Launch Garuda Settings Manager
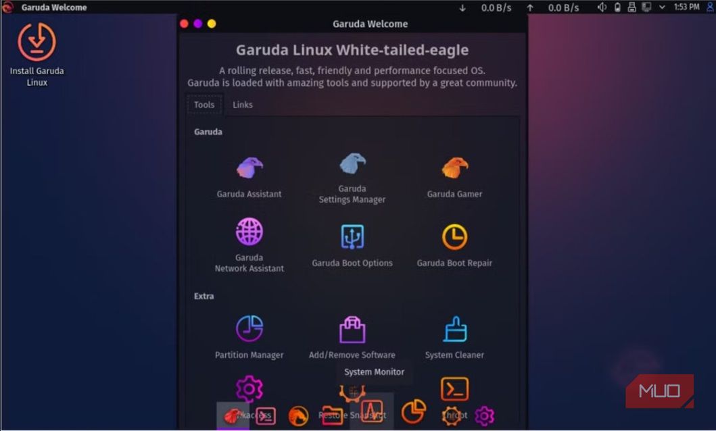Screen dimensions: 716x431 click(x=352, y=178)
